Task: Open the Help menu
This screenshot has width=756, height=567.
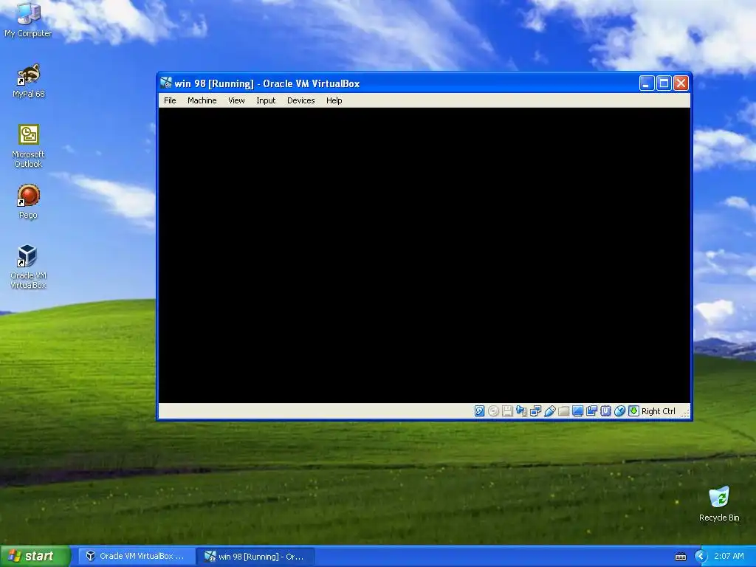Action: coord(334,100)
